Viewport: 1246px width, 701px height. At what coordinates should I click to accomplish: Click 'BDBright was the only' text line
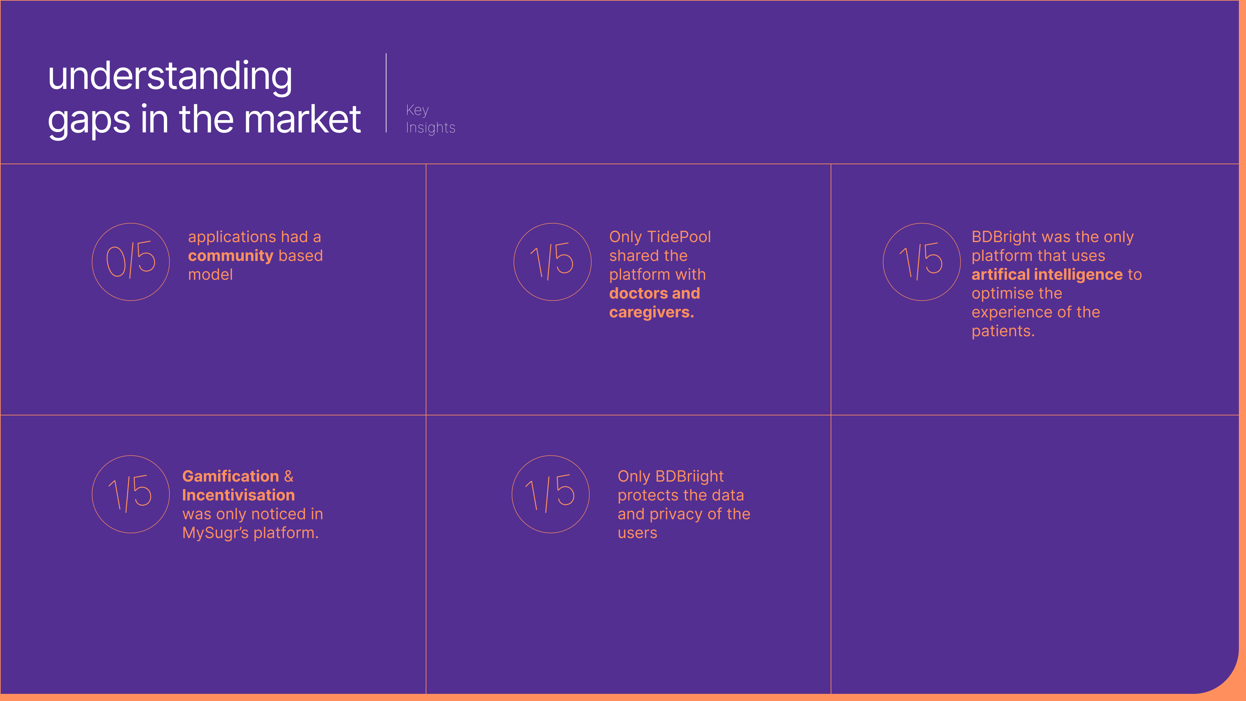[1052, 237]
